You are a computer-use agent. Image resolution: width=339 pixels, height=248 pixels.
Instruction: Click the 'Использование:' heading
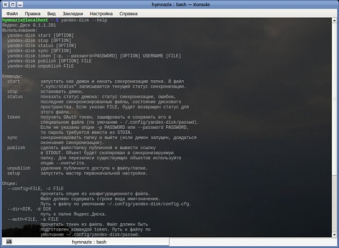tap(20, 31)
